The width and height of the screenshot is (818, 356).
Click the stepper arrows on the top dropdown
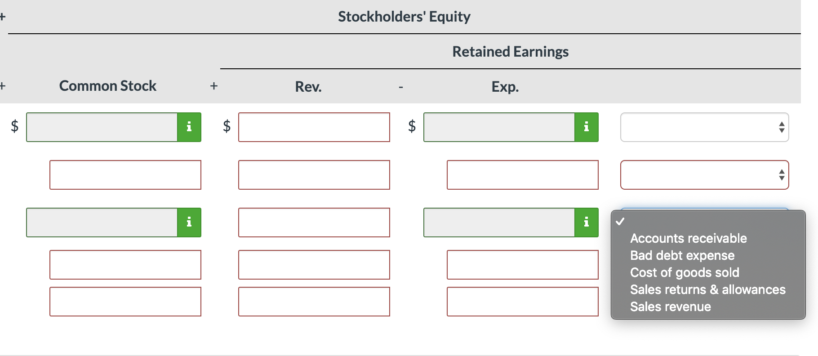click(781, 127)
